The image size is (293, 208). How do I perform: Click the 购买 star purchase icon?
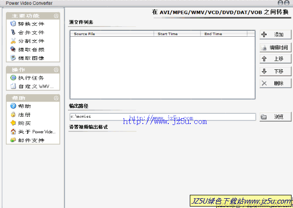pyautogui.click(x=13, y=123)
